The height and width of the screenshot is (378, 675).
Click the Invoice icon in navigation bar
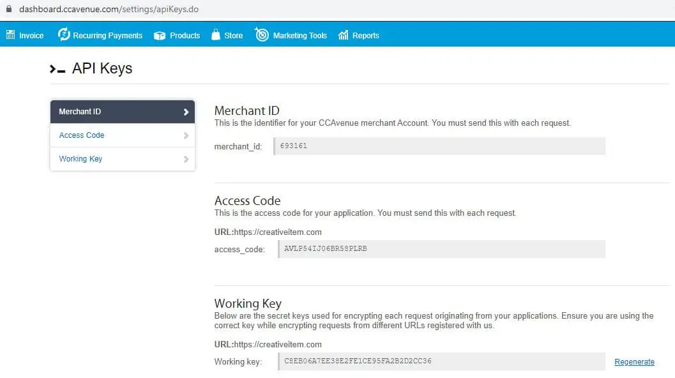tap(10, 35)
